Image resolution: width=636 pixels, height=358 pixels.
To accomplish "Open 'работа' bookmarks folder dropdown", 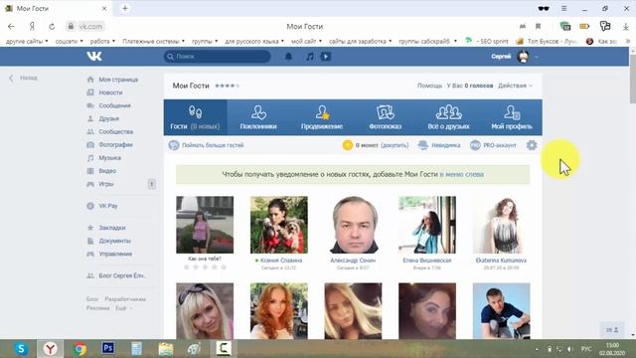I will point(102,41).
